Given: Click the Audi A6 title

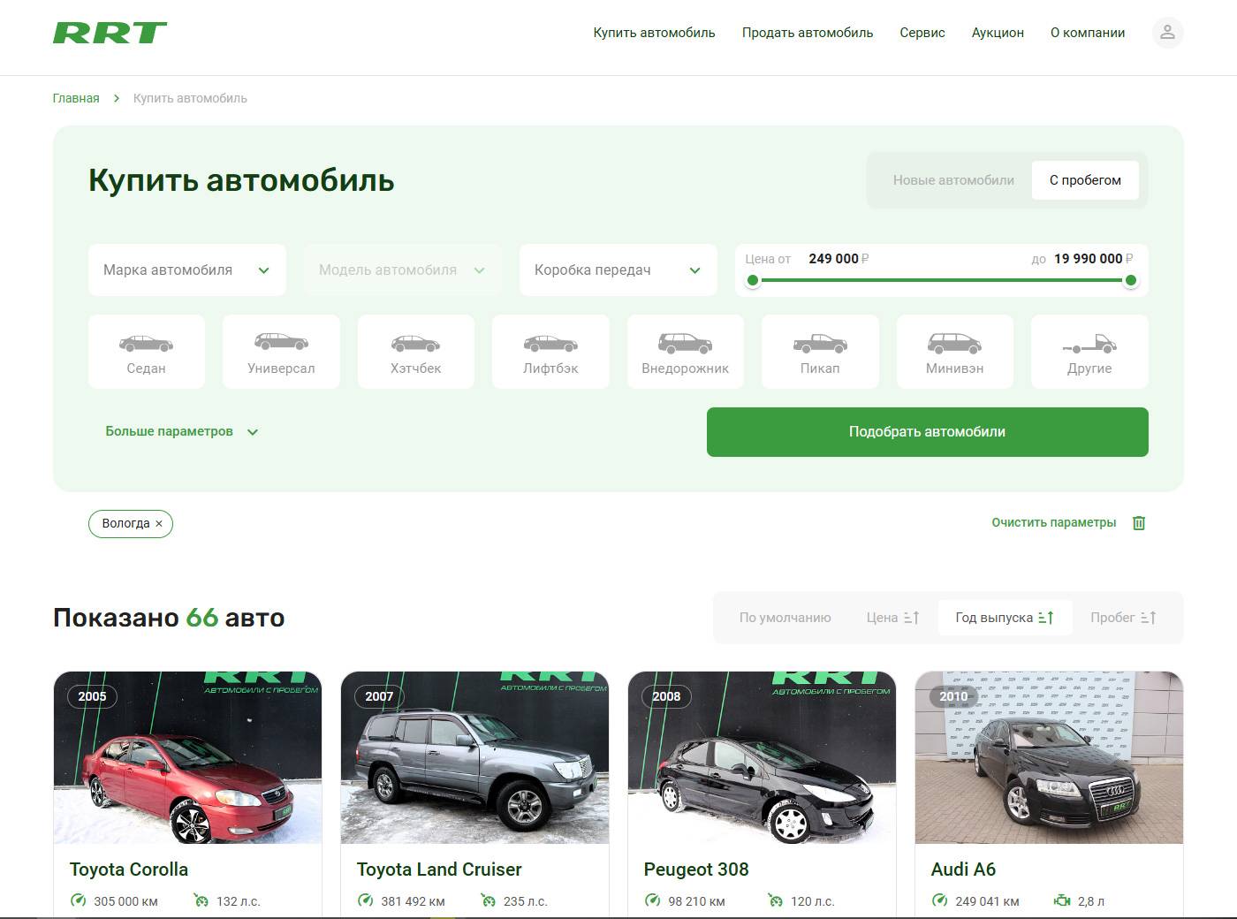Looking at the screenshot, I should (x=963, y=870).
